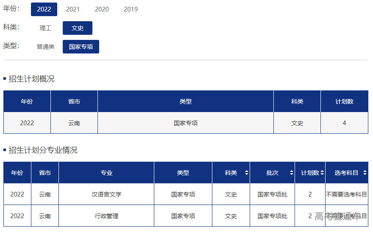Choose 普通类 in the 类型 filter
Image resolution: width=373 pixels, height=233 pixels.
click(45, 47)
